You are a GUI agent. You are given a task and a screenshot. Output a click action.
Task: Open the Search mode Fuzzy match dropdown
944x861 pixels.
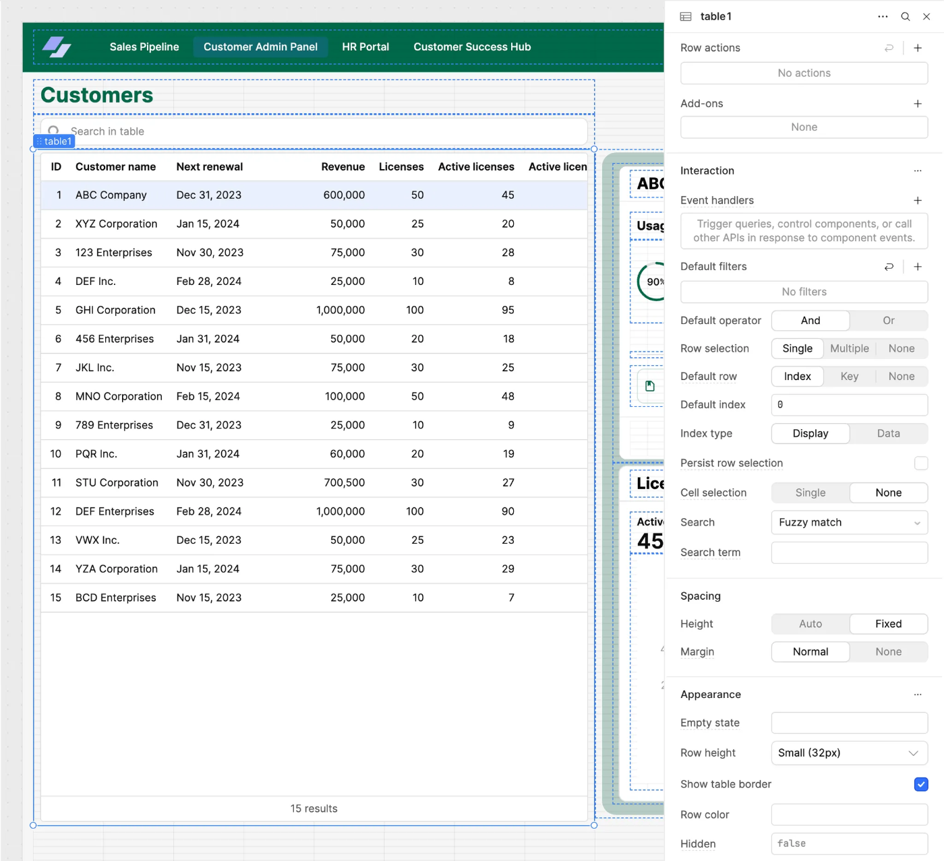point(850,523)
